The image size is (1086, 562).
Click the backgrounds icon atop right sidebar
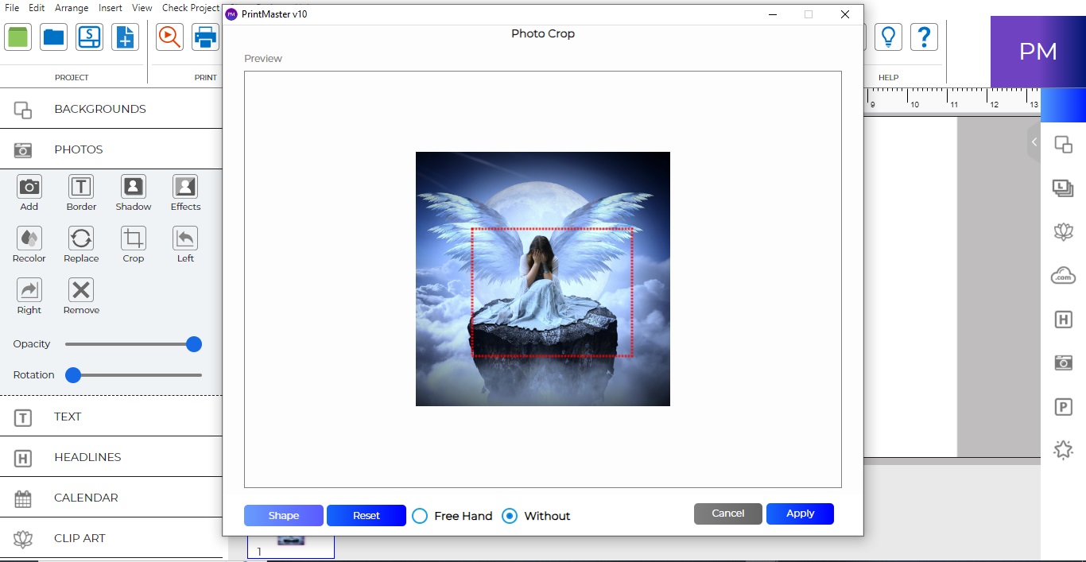pyautogui.click(x=1063, y=145)
